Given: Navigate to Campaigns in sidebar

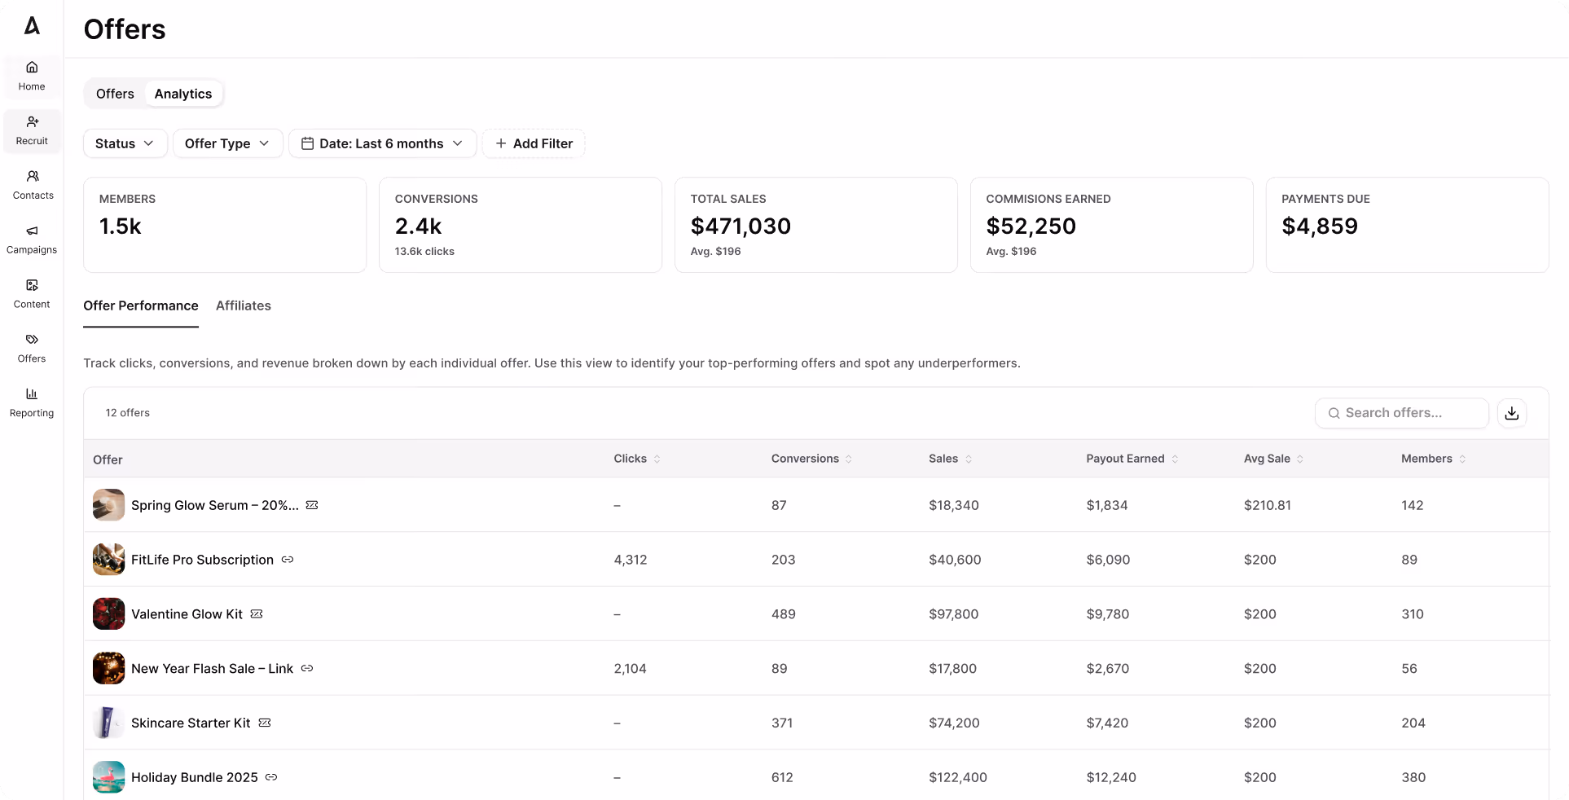Looking at the screenshot, I should 32,240.
